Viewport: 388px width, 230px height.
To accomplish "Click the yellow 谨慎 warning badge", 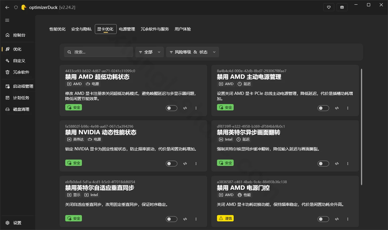I will (225, 218).
